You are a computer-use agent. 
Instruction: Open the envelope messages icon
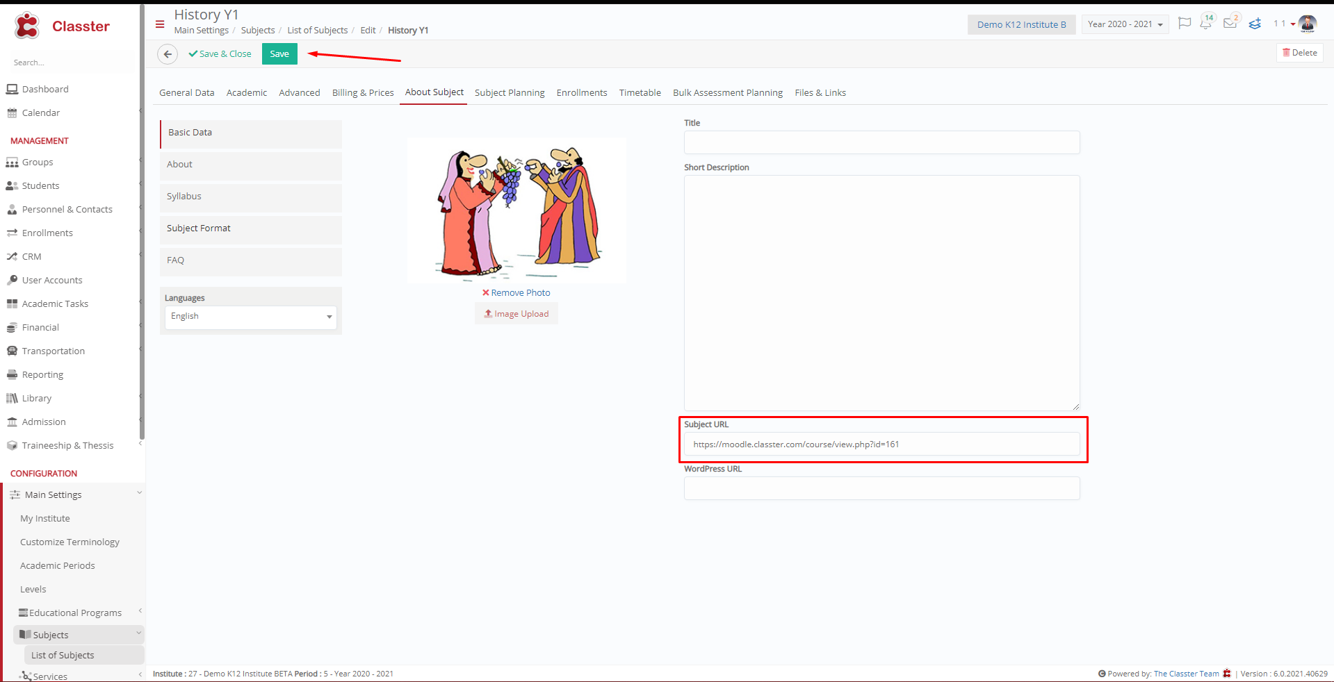[x=1230, y=23]
